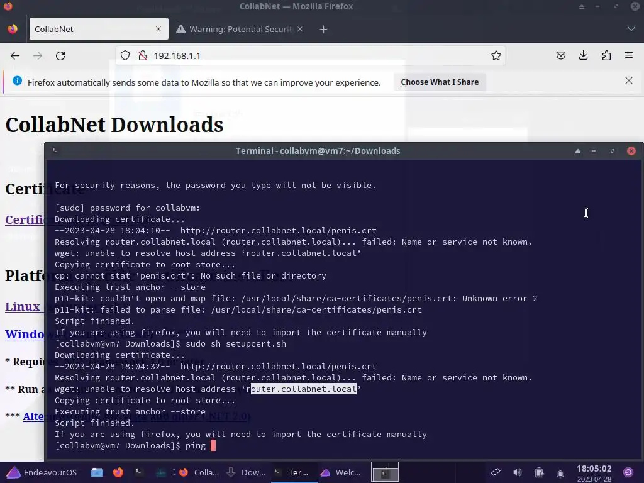Click the highlighted router.collabnet.local text
This screenshot has height=483, width=644.
[304, 389]
